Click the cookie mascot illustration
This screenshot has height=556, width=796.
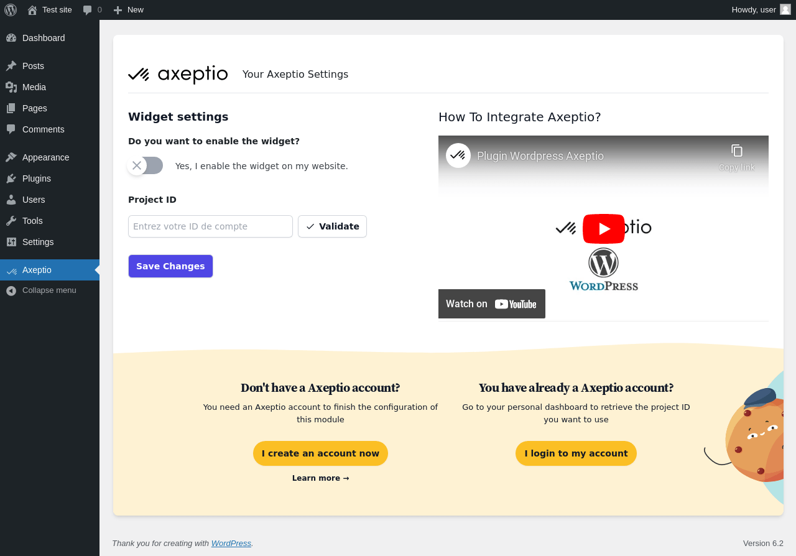(x=744, y=437)
